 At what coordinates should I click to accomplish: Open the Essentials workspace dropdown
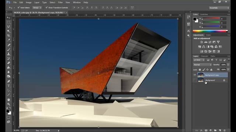pyautogui.click(x=219, y=8)
